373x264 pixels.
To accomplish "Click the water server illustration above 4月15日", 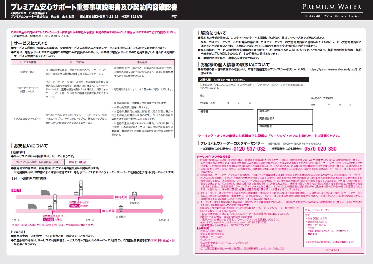I will [55, 202].
